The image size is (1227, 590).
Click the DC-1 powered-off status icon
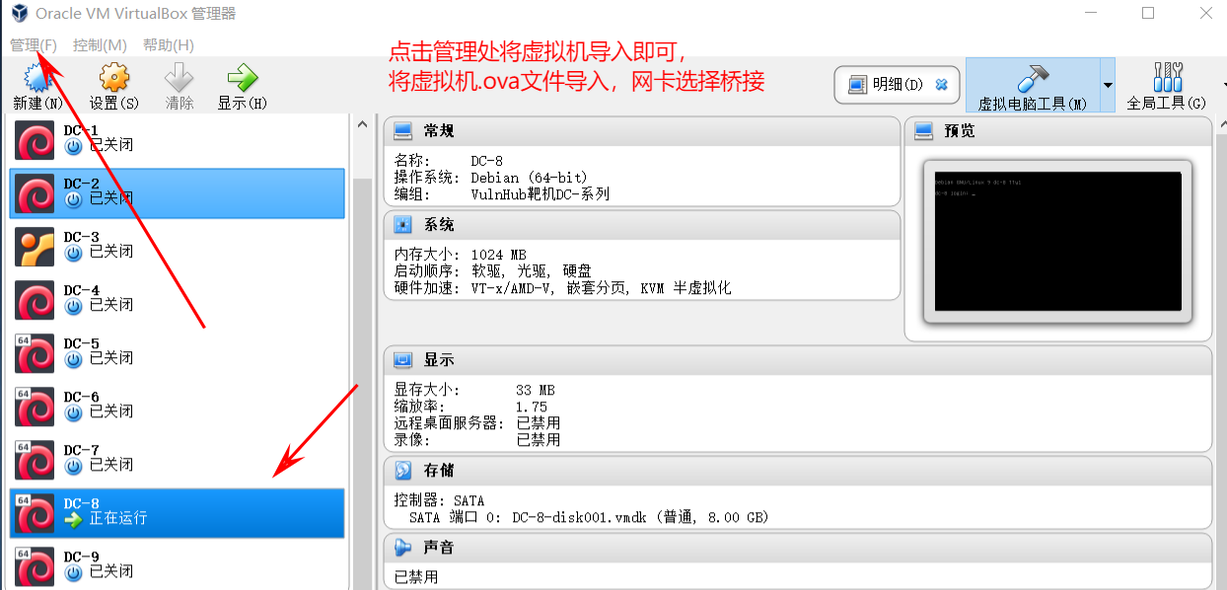click(x=73, y=146)
